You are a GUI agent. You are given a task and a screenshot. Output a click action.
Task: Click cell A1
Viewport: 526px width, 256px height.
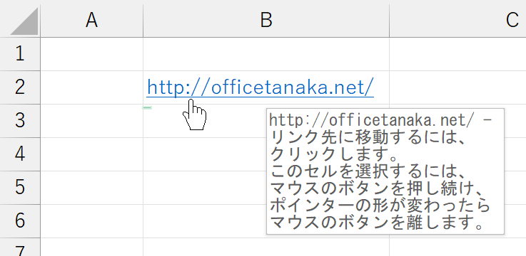[91, 54]
